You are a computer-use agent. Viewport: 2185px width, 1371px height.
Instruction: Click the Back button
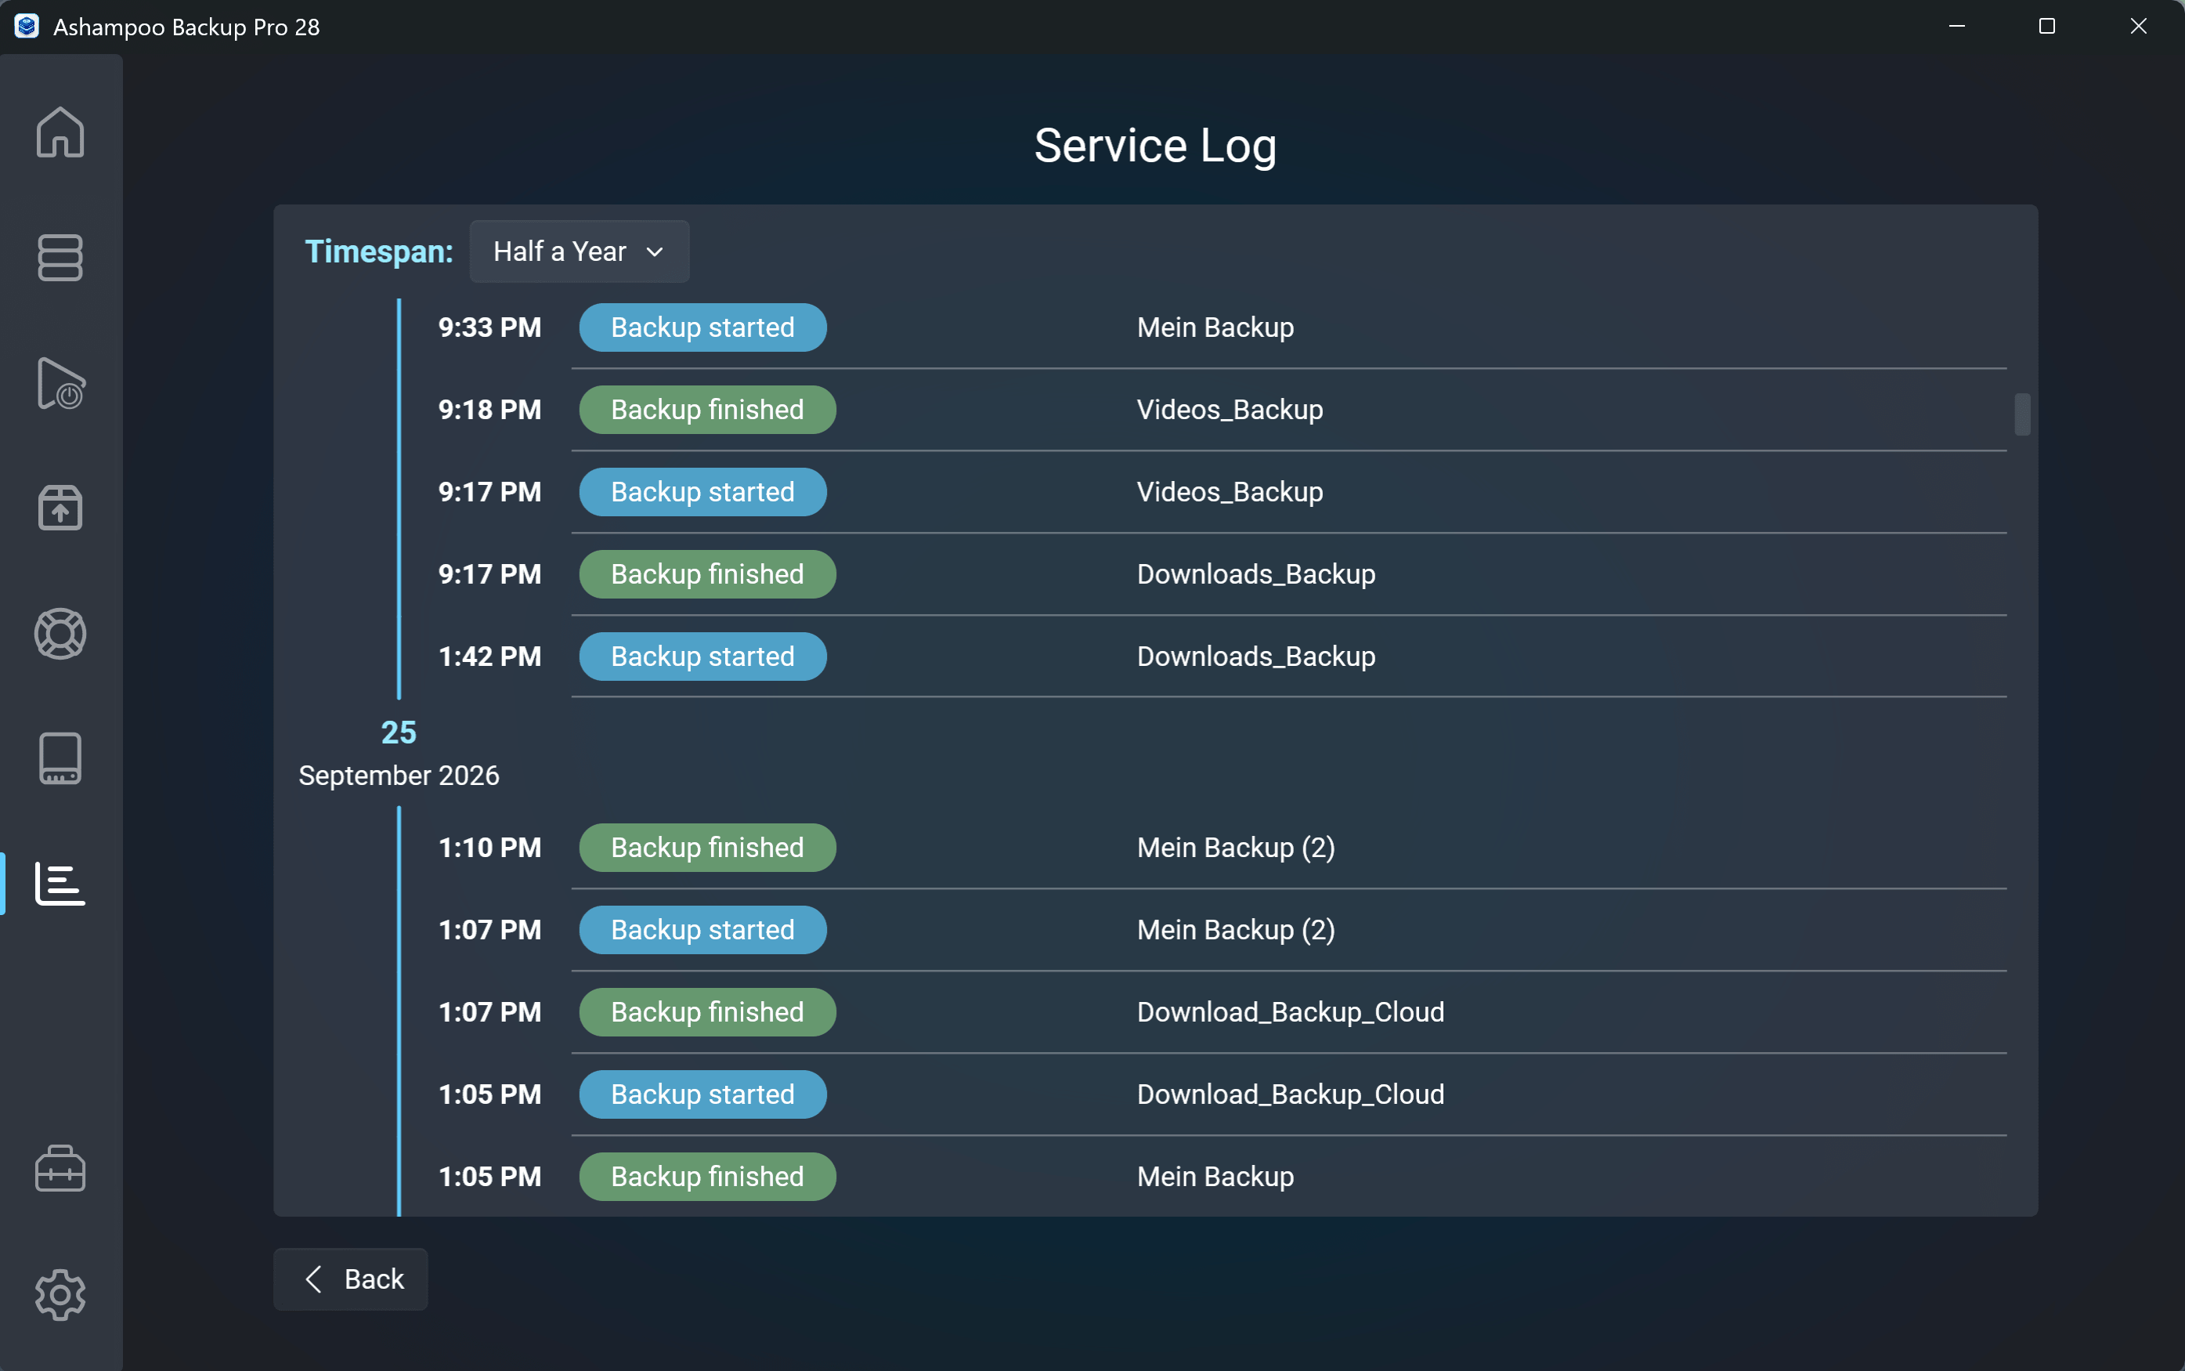coord(351,1279)
